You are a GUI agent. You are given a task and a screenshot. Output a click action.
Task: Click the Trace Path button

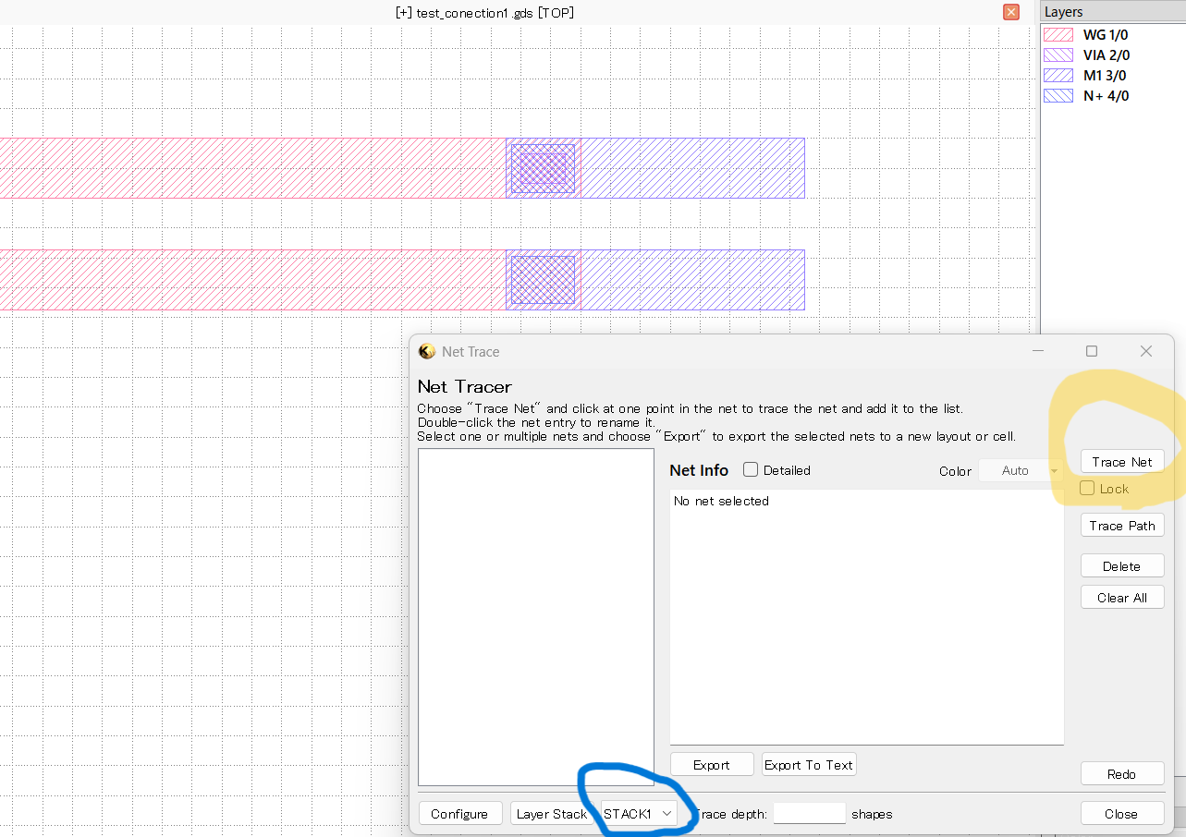click(x=1122, y=525)
